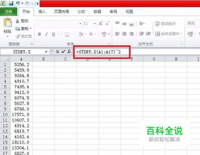The height and width of the screenshot is (155, 200).
Task: Click the Enter checkmark formula button
Action: coord(63,51)
